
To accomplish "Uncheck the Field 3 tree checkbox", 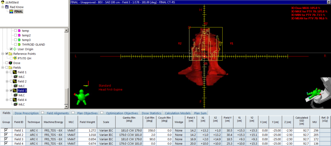I will pyautogui.click(x=11, y=91).
